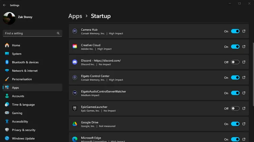This screenshot has height=142, width=254.
Task: Enable EpicGamesLauncher startup toggle
Action: pyautogui.click(x=235, y=108)
